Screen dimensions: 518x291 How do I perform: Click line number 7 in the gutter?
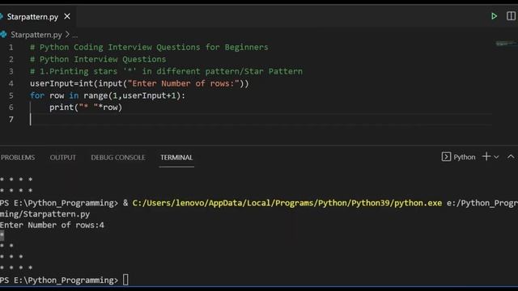tap(11, 119)
